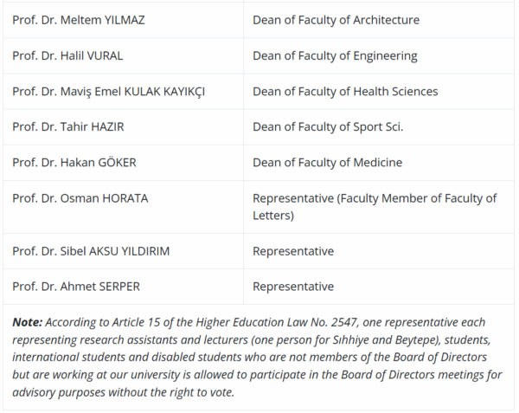Screen dimensions: 519x413
Task: Click Prof. Dr. Halil VURAL in the table
Action: (67, 55)
